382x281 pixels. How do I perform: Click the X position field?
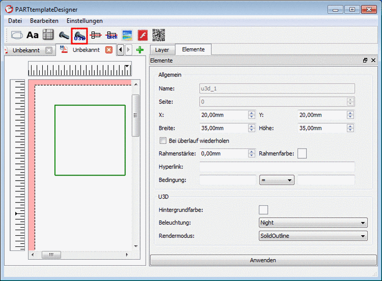point(224,115)
